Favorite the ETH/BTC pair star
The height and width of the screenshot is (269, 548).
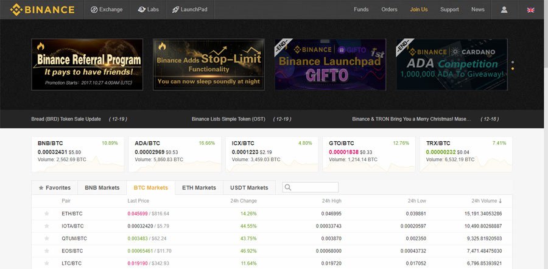[x=46, y=214]
